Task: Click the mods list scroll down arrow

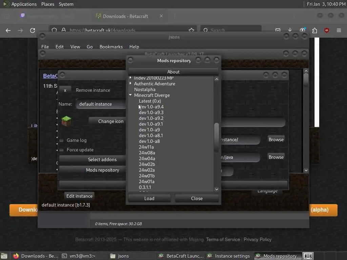Action: coord(217,189)
